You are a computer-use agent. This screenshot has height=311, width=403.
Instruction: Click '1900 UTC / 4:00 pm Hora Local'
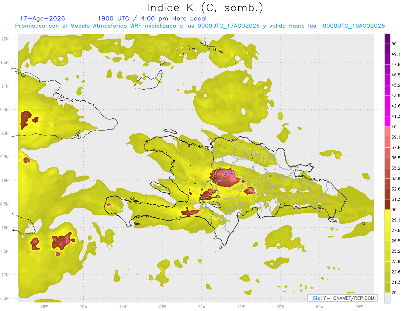point(152,18)
